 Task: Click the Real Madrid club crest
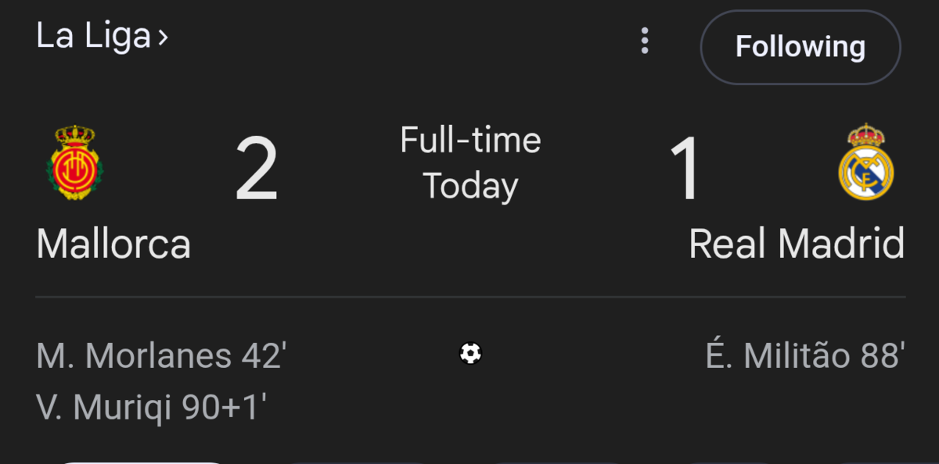[865, 162]
